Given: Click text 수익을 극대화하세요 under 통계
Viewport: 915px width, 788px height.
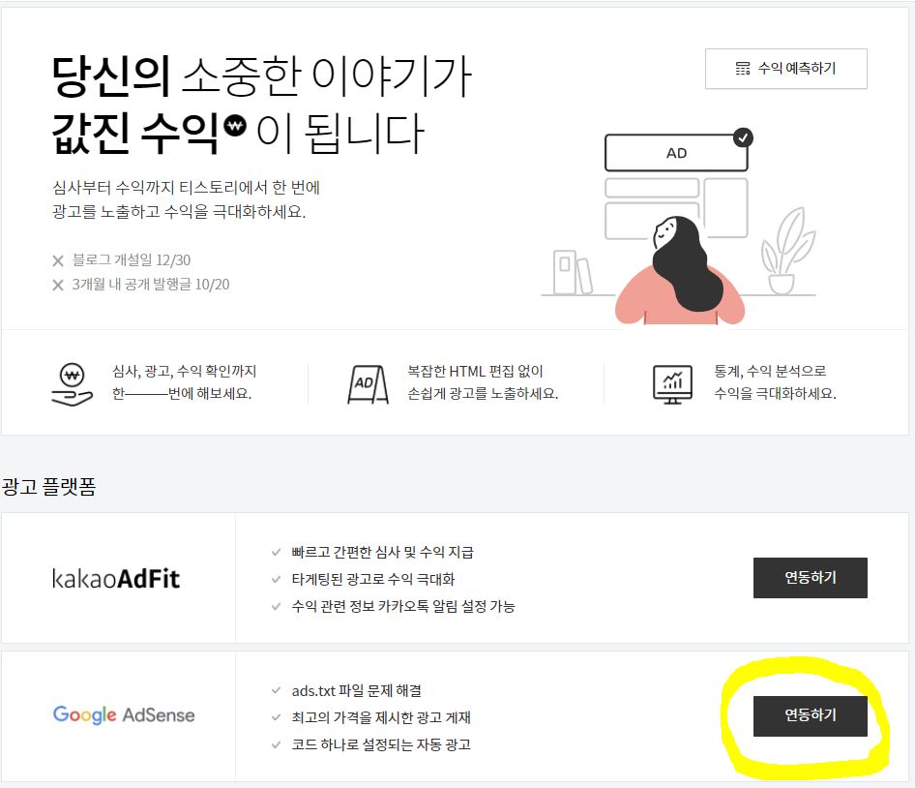Looking at the screenshot, I should coord(776,394).
